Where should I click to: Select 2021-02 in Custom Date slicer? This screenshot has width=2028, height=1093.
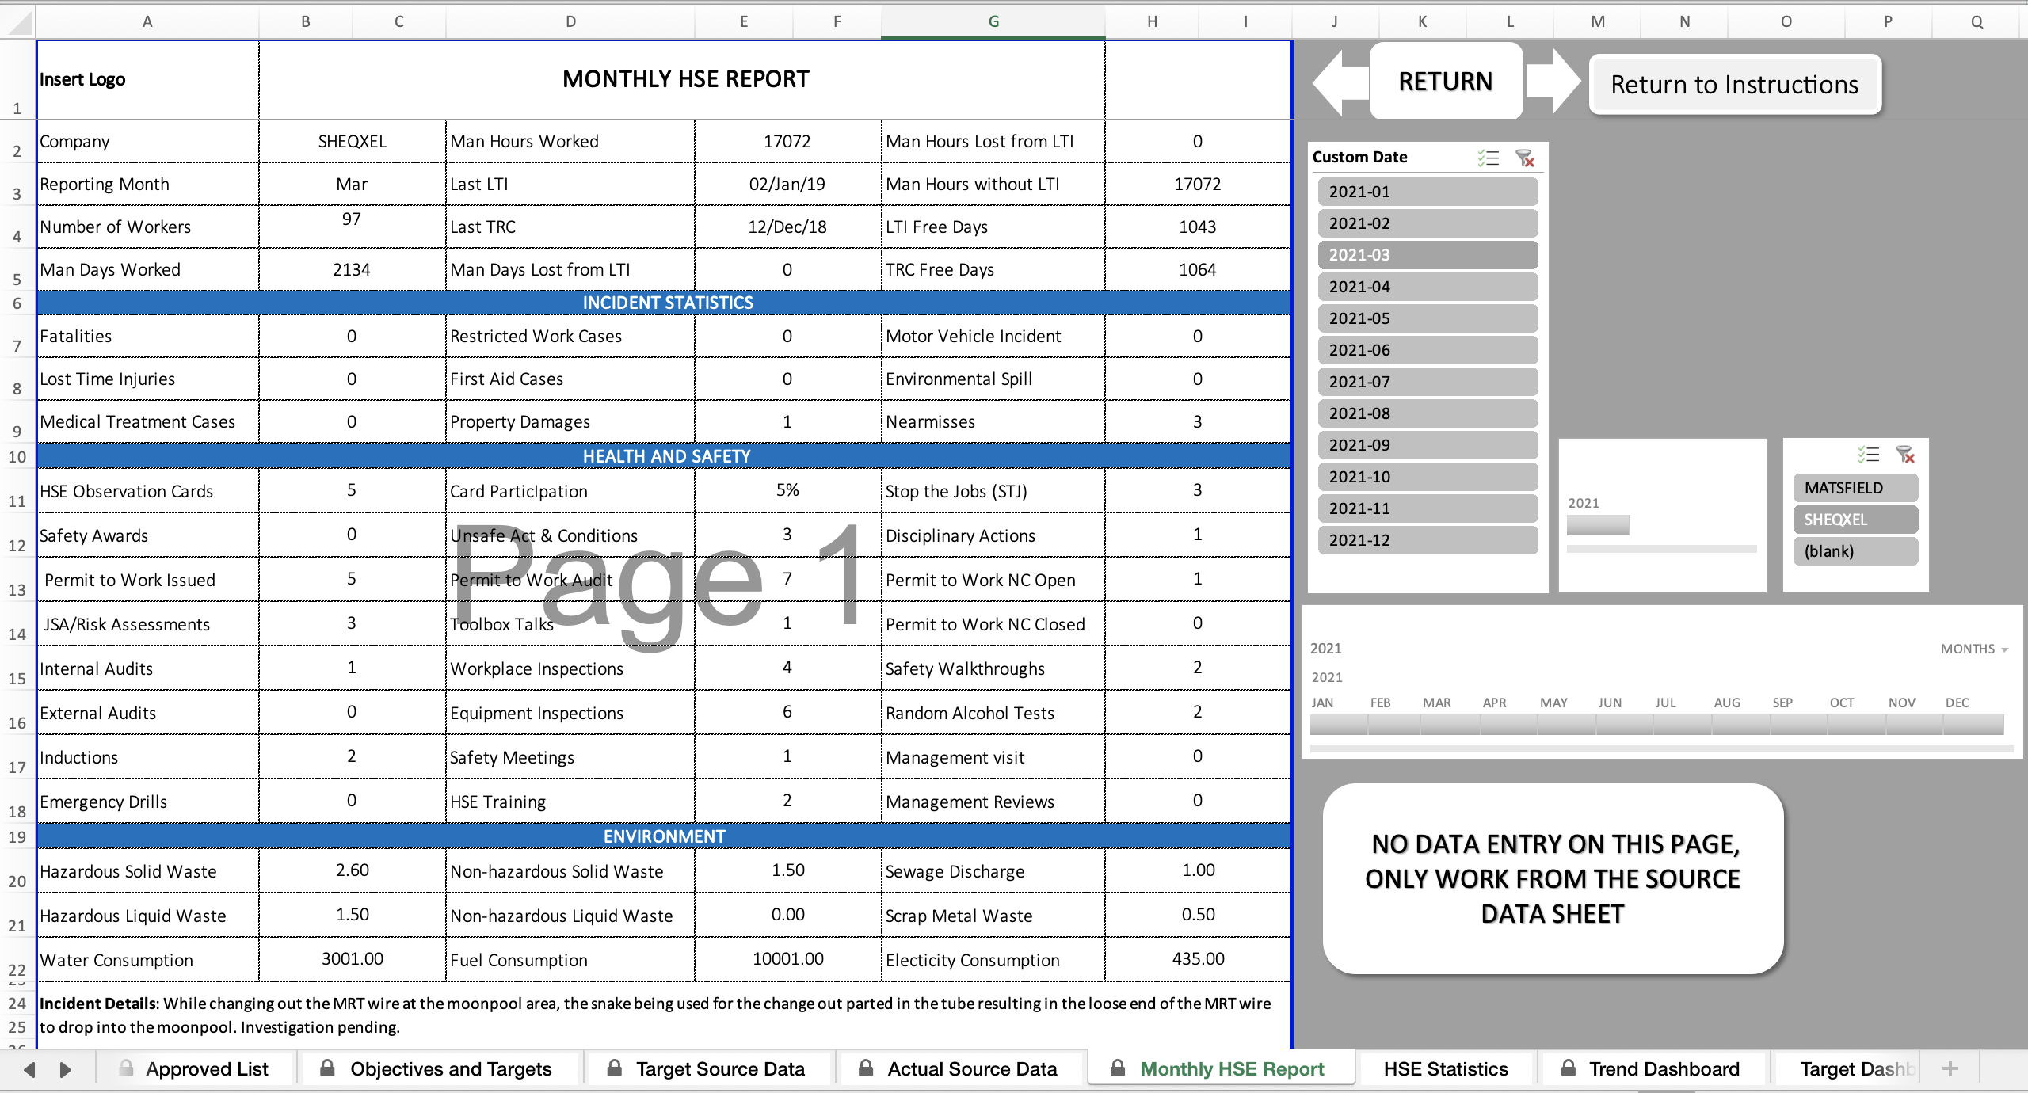1428,223
